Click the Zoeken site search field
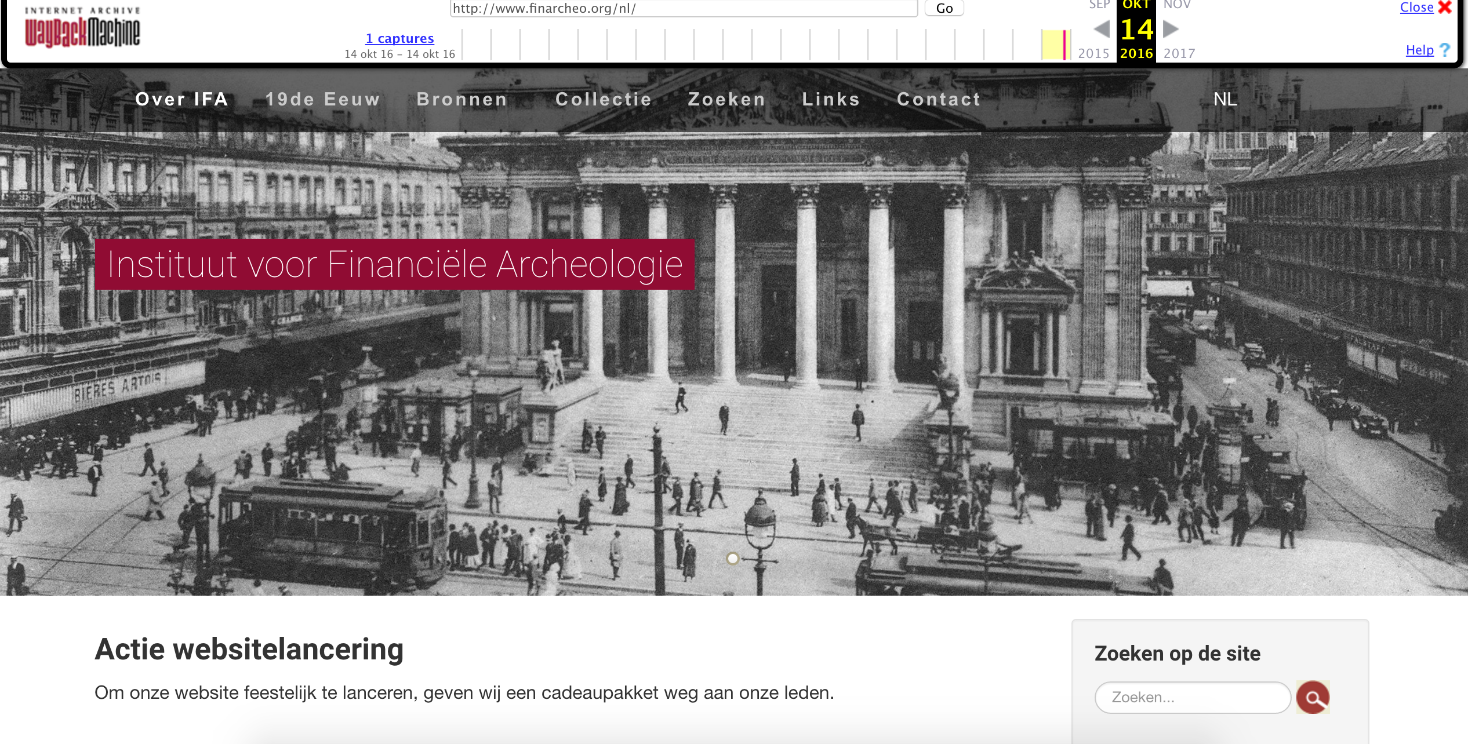The width and height of the screenshot is (1468, 744). coord(1192,697)
